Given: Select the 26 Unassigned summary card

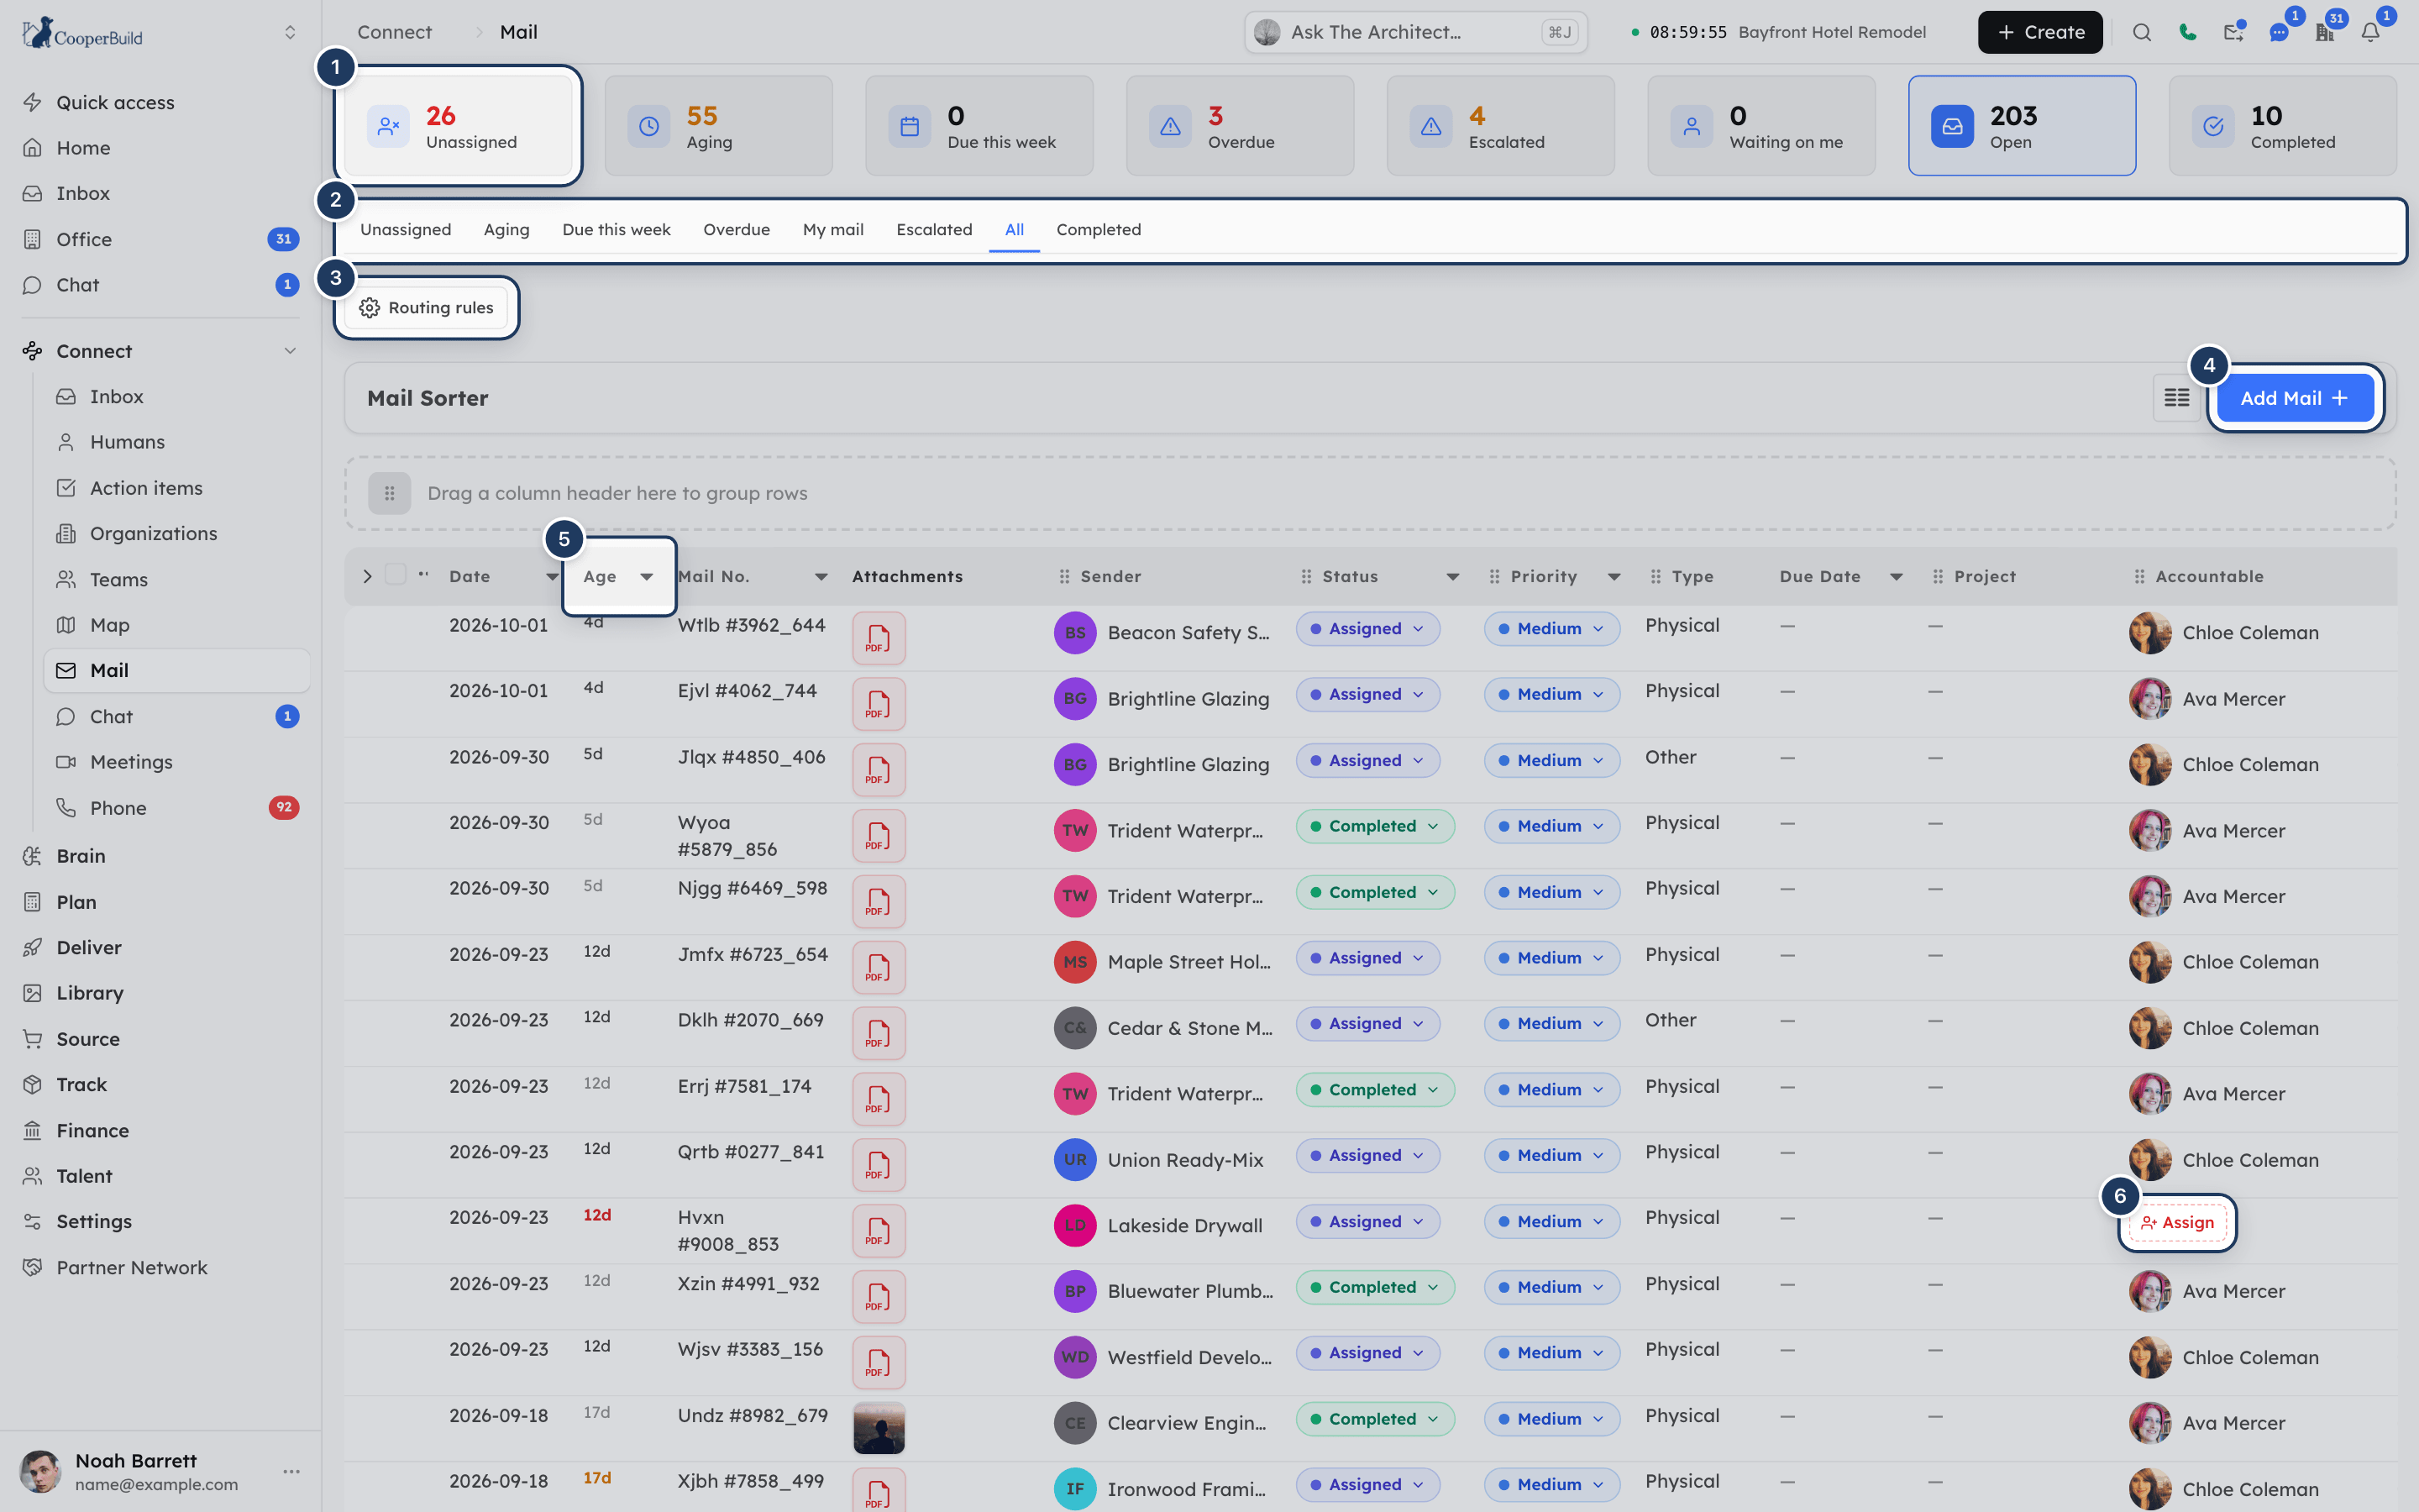Looking at the screenshot, I should tap(458, 126).
